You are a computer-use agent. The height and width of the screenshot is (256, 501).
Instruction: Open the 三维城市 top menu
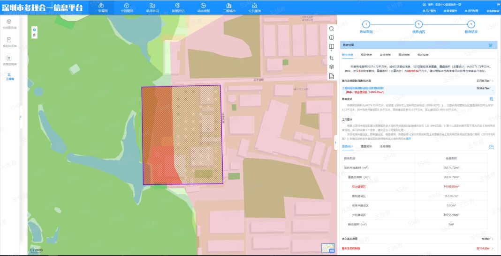tap(229, 7)
